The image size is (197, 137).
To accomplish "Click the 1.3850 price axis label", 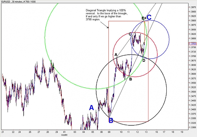I will click(193, 29).
